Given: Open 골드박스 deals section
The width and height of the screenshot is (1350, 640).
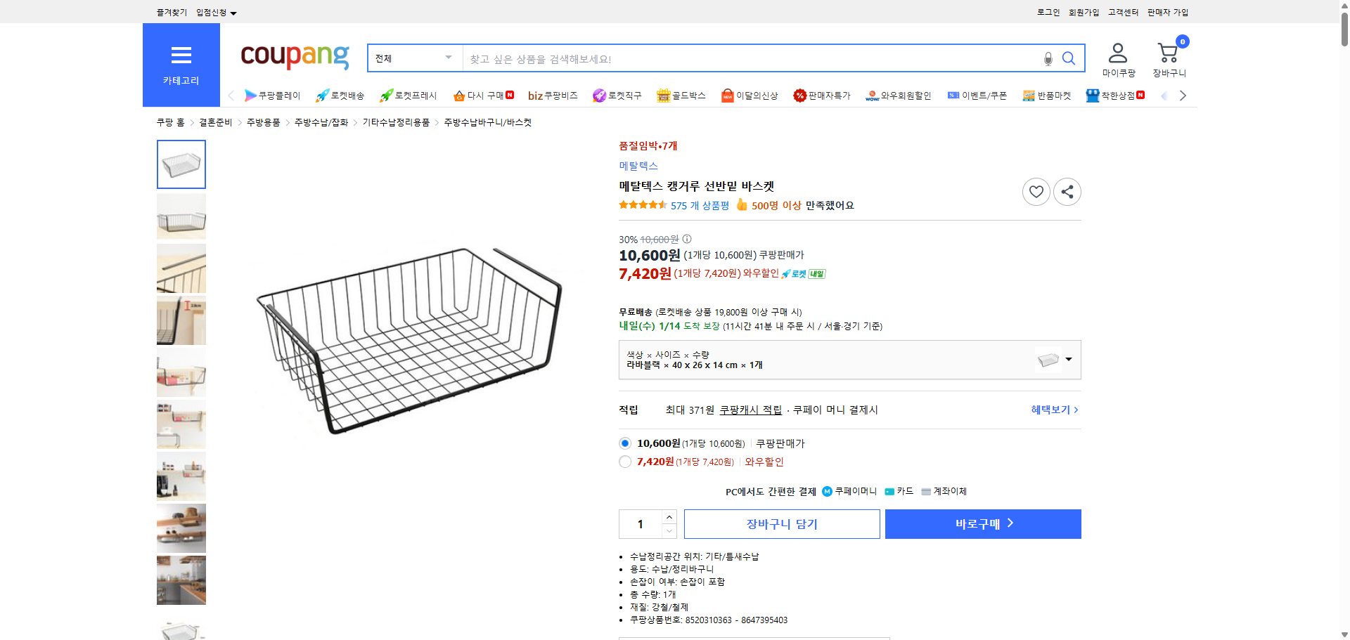Looking at the screenshot, I should coord(681,96).
